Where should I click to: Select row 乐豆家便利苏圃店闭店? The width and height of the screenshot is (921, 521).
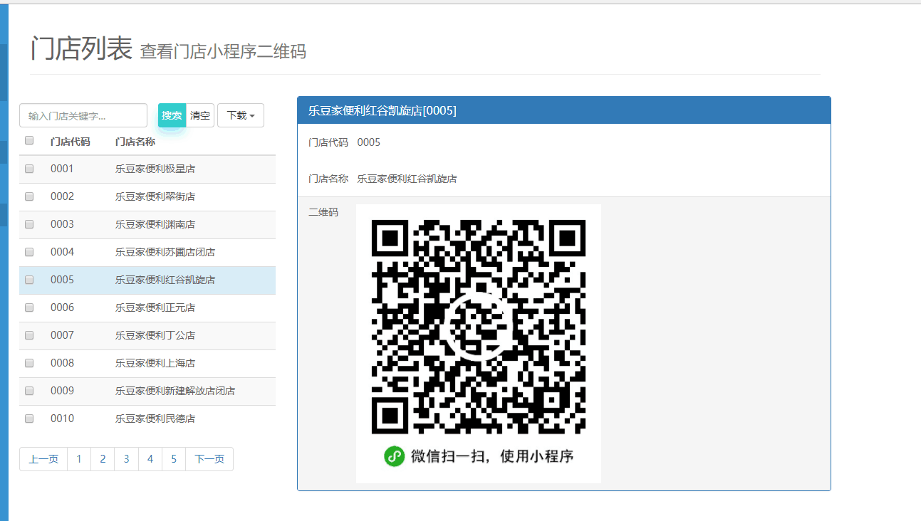pos(147,253)
